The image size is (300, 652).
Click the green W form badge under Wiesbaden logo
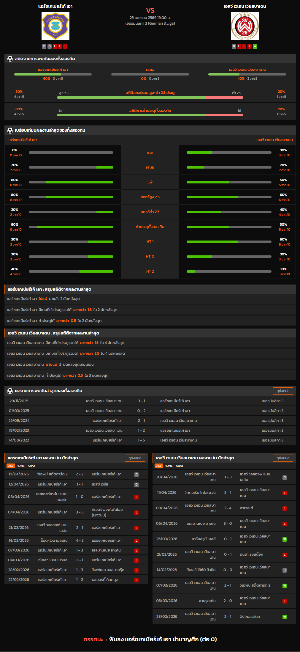(x=255, y=46)
